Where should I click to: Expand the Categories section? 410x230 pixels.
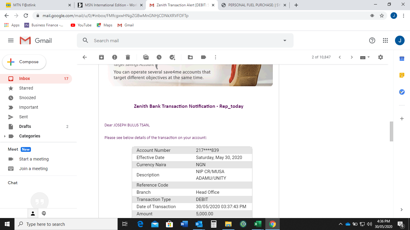coord(5,136)
